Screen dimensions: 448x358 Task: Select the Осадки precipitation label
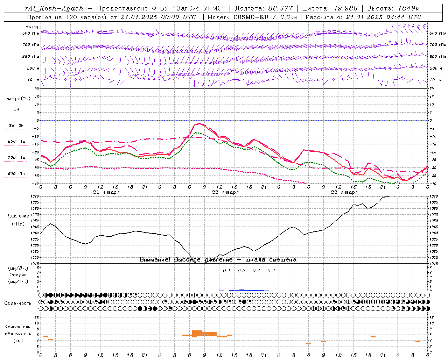coord(18,275)
